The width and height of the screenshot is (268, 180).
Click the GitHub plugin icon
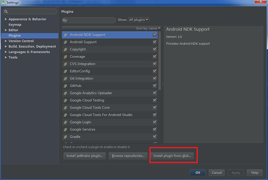tap(66, 86)
